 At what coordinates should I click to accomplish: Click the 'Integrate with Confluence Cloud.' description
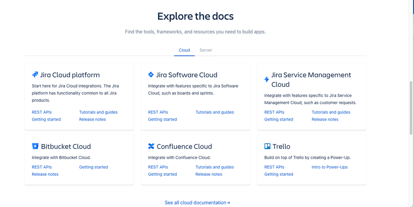179,157
